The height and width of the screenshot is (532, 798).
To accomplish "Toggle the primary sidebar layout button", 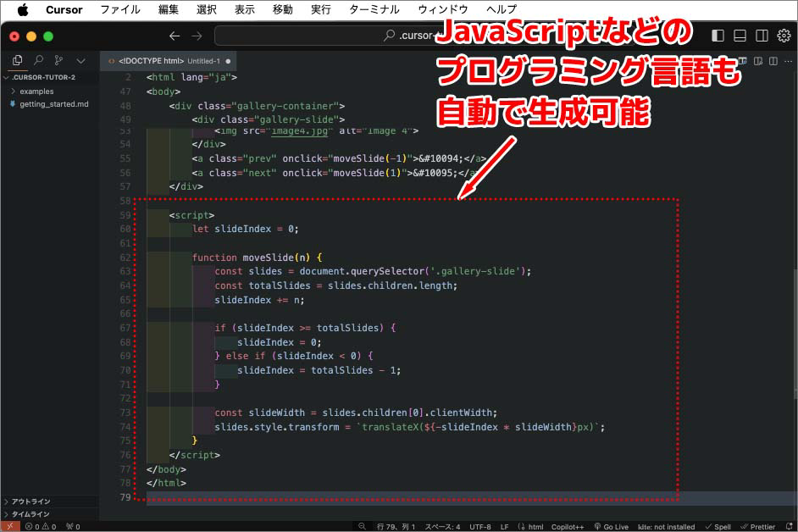I will coord(718,36).
